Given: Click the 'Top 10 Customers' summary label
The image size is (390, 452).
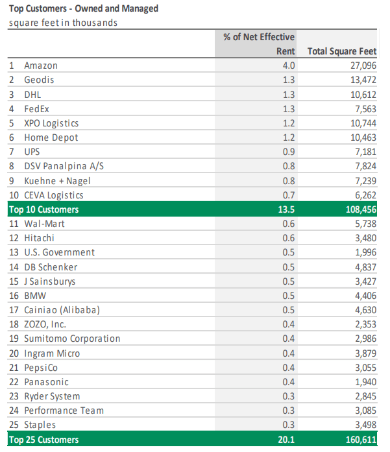Looking at the screenshot, I should point(44,209).
